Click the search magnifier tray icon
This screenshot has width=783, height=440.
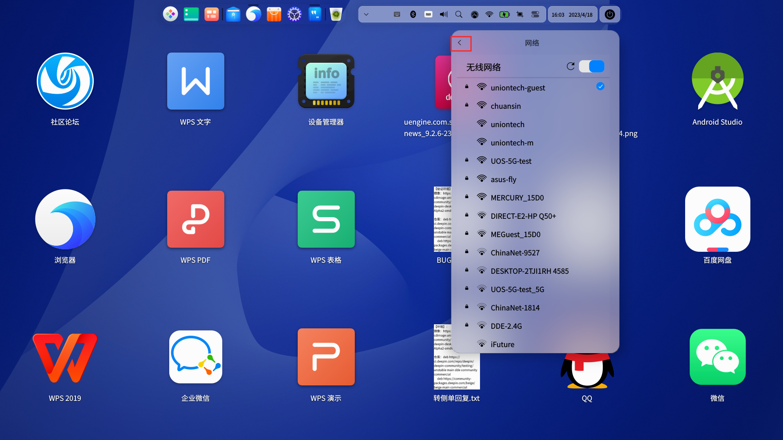pos(459,14)
